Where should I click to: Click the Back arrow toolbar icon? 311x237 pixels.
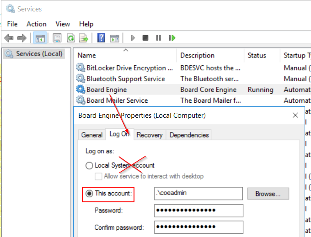pos(9,38)
